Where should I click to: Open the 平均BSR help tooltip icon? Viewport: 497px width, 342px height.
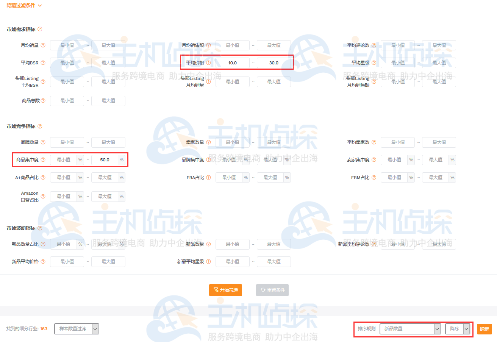[43, 62]
